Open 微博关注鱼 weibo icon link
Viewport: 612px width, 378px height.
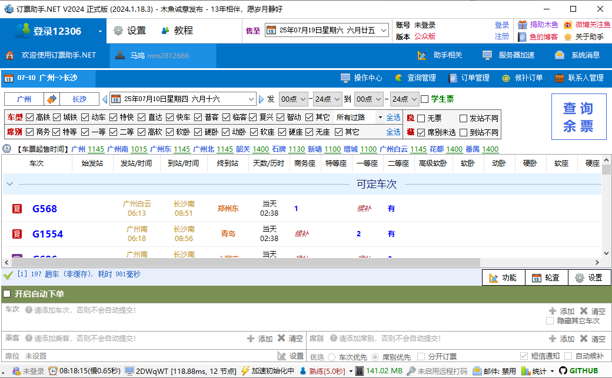(x=587, y=25)
